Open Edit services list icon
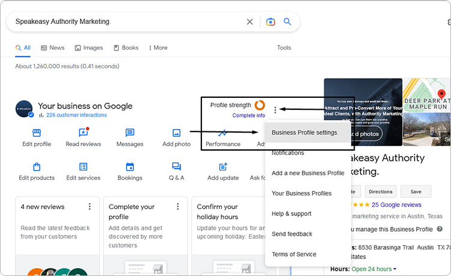Image resolution: width=451 pixels, height=276 pixels. coord(83,167)
